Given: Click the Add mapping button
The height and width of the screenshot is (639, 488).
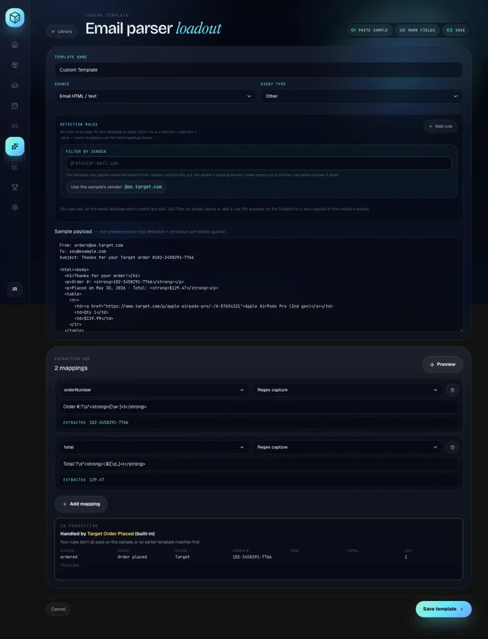Looking at the screenshot, I should click(81, 504).
